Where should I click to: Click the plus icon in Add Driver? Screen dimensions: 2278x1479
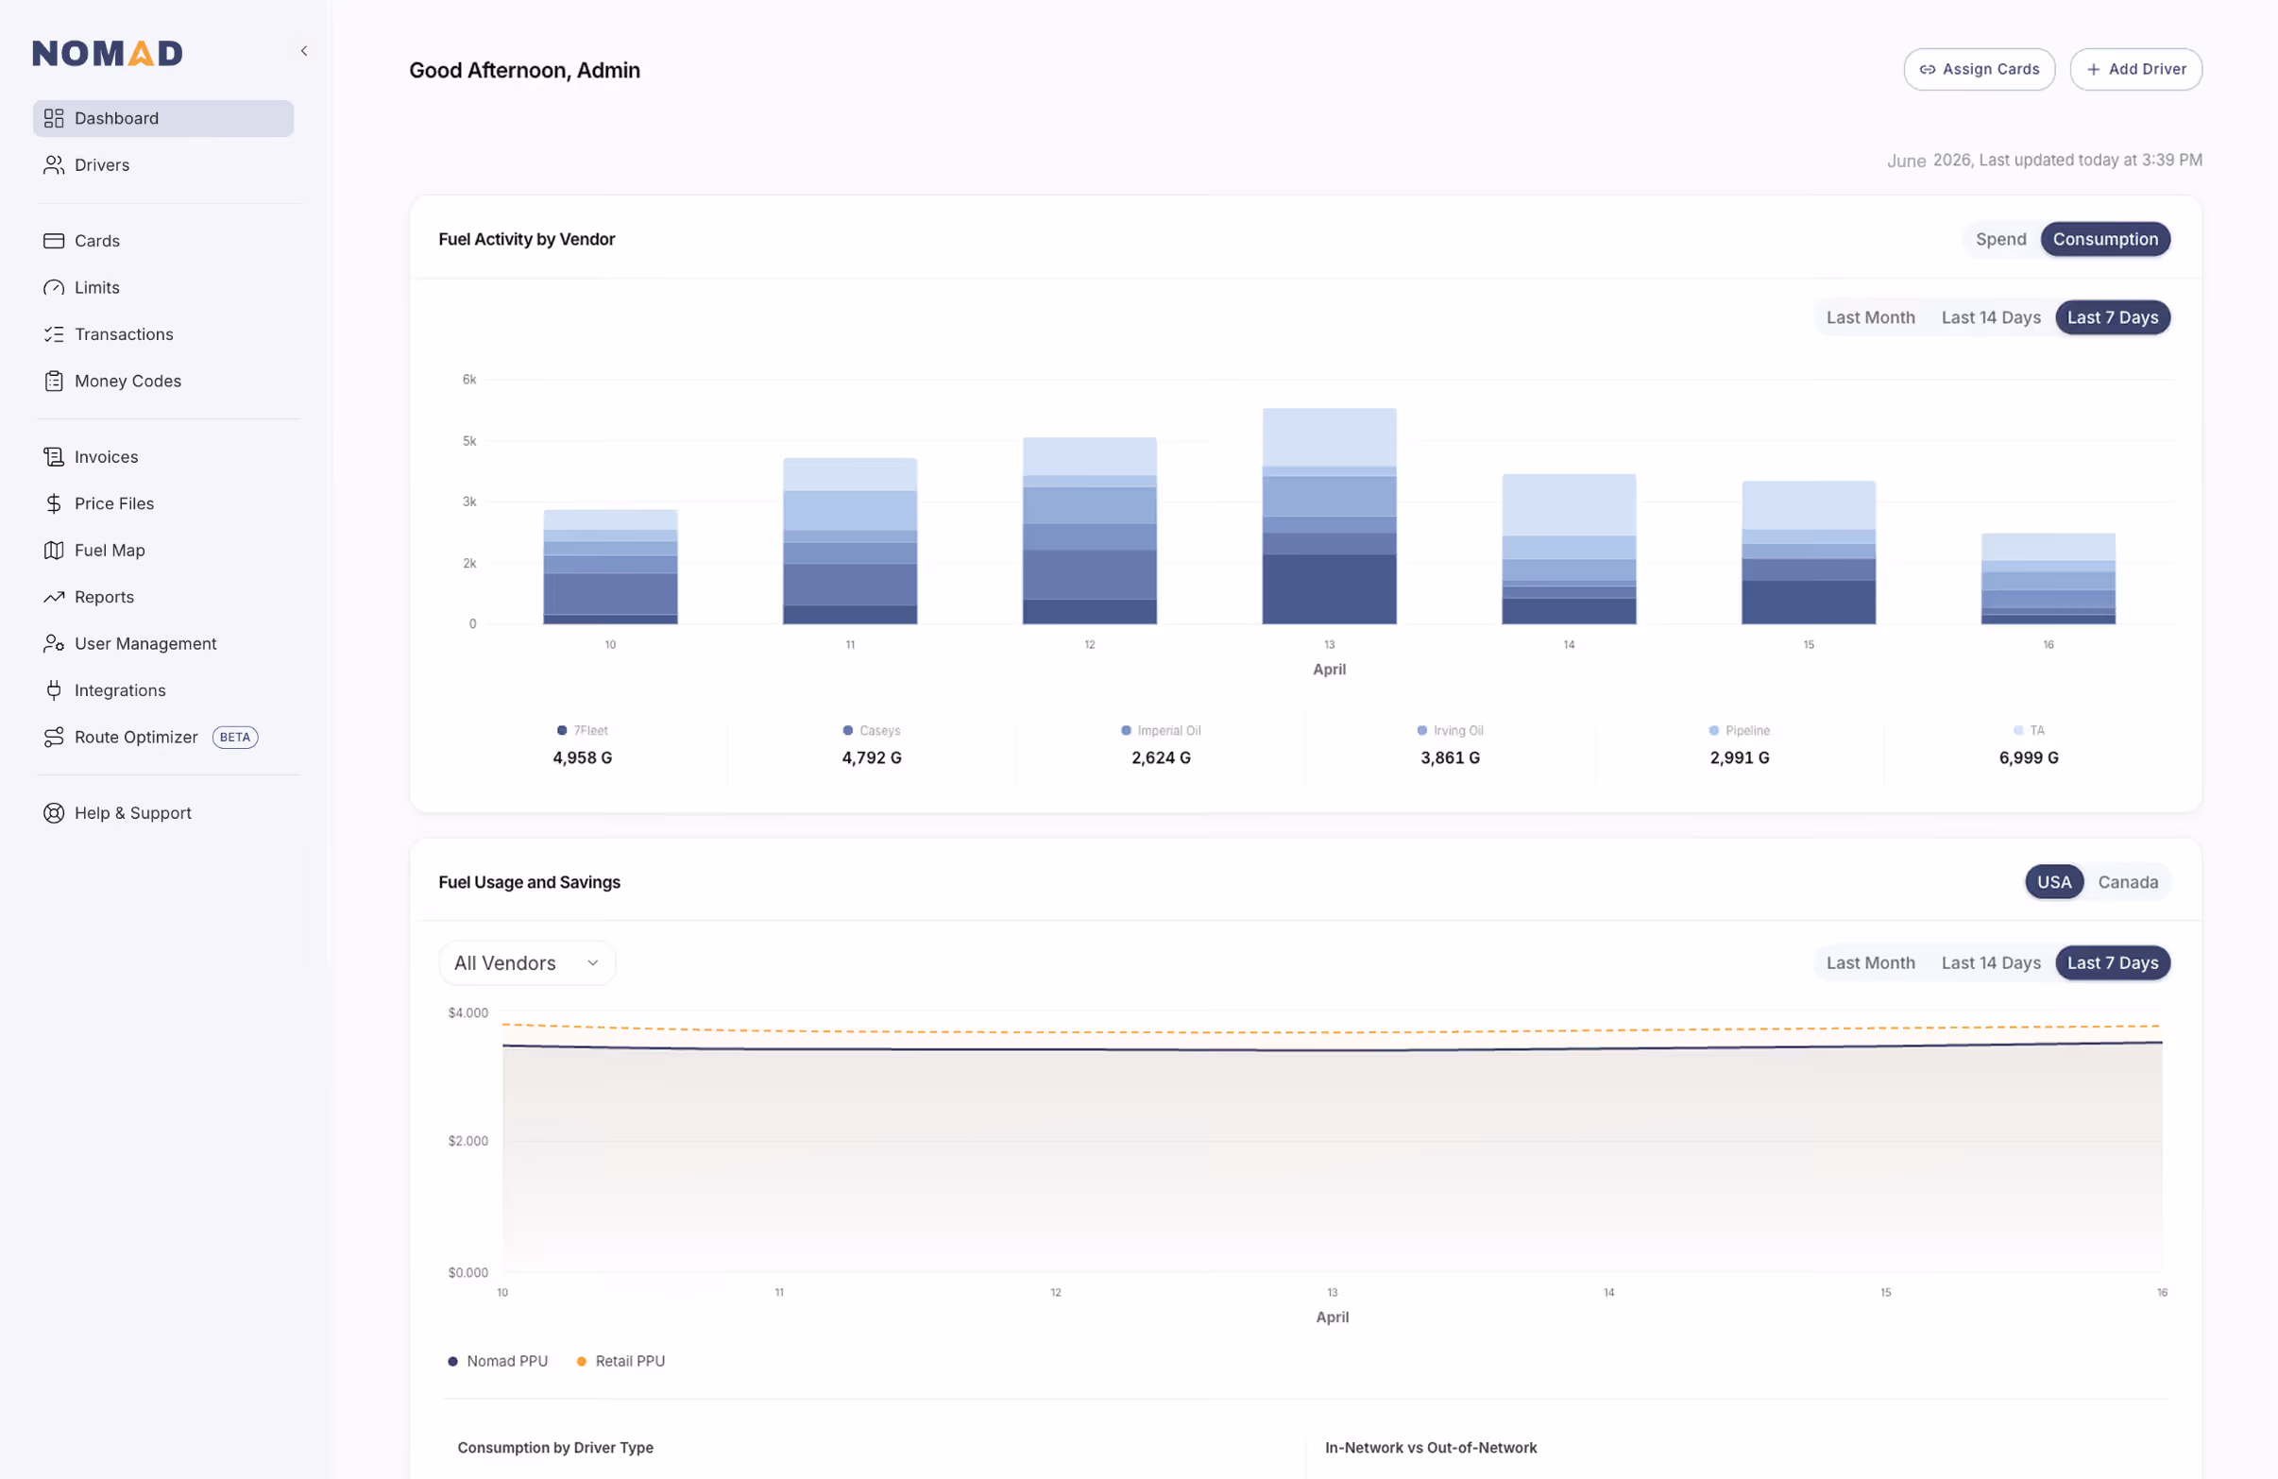2093,70
